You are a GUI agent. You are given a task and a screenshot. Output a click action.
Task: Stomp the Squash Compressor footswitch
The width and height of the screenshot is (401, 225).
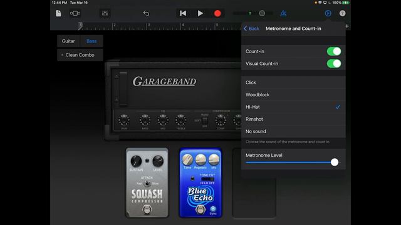coord(147,210)
